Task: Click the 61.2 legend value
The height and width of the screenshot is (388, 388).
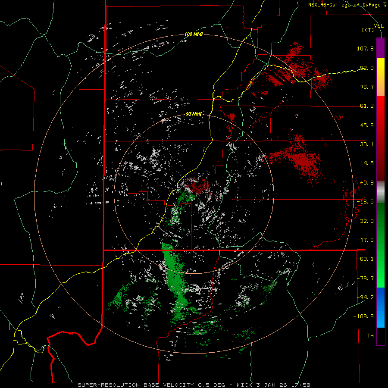Action: click(367, 106)
